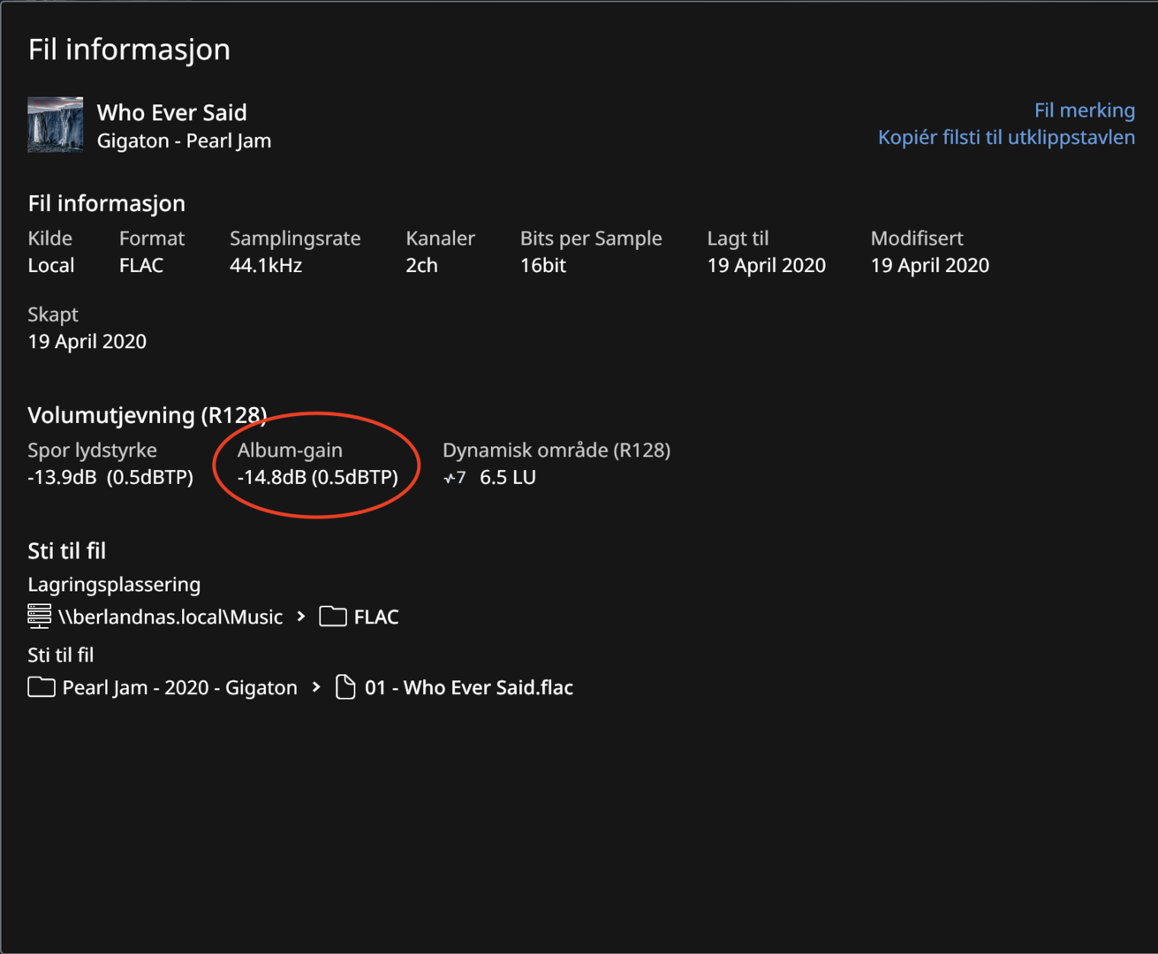Image resolution: width=1158 pixels, height=954 pixels.
Task: Click the FLAC format value
Action: tap(141, 265)
